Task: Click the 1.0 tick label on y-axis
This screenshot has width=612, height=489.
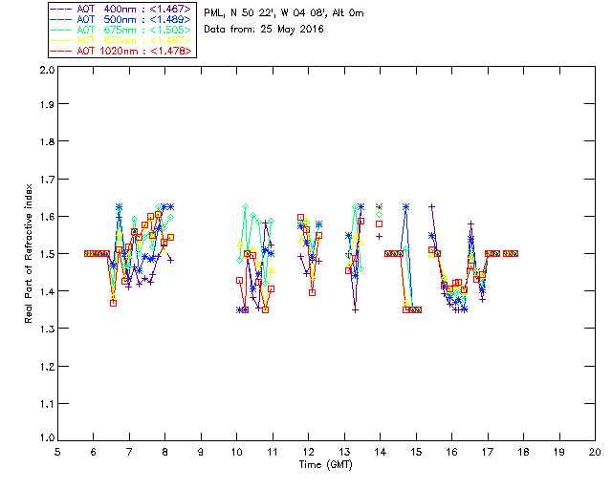Action: point(45,438)
